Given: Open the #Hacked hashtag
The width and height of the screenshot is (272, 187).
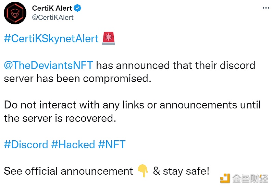Looking at the screenshot, I should click(73, 144).
